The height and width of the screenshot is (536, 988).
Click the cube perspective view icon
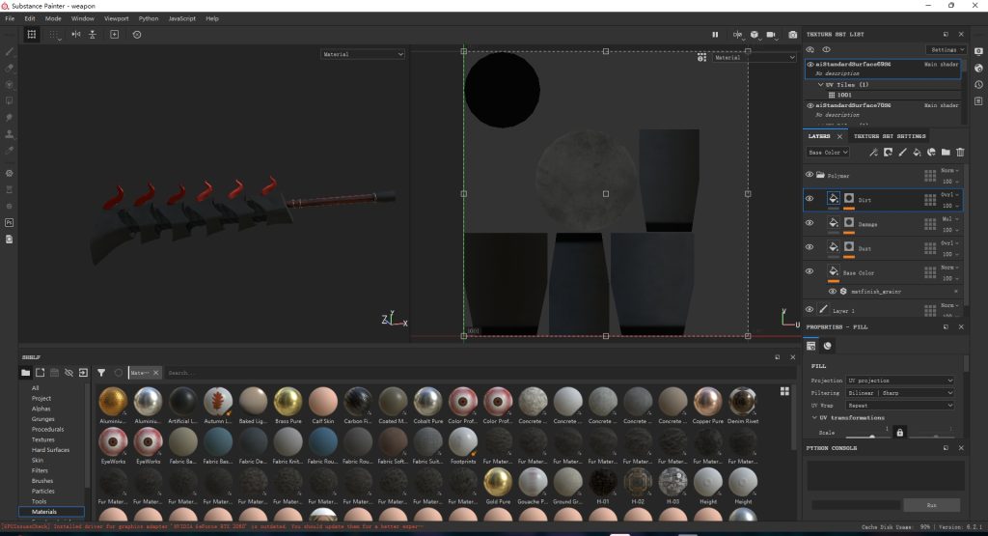[755, 35]
